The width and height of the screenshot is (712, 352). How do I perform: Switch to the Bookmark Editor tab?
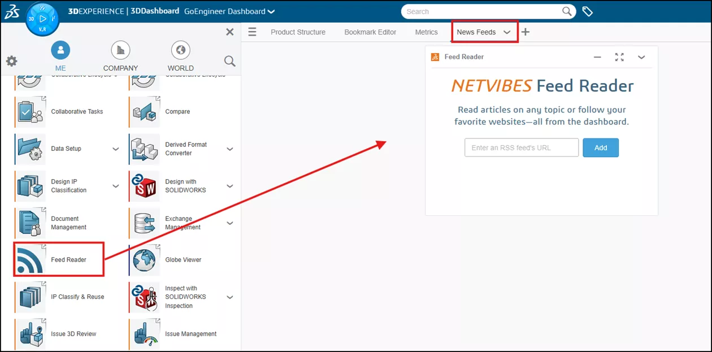point(370,32)
